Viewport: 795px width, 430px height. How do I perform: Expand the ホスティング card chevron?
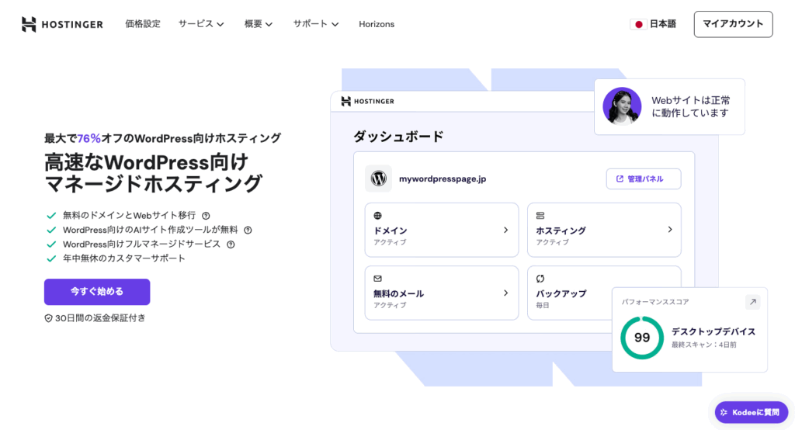pos(670,230)
